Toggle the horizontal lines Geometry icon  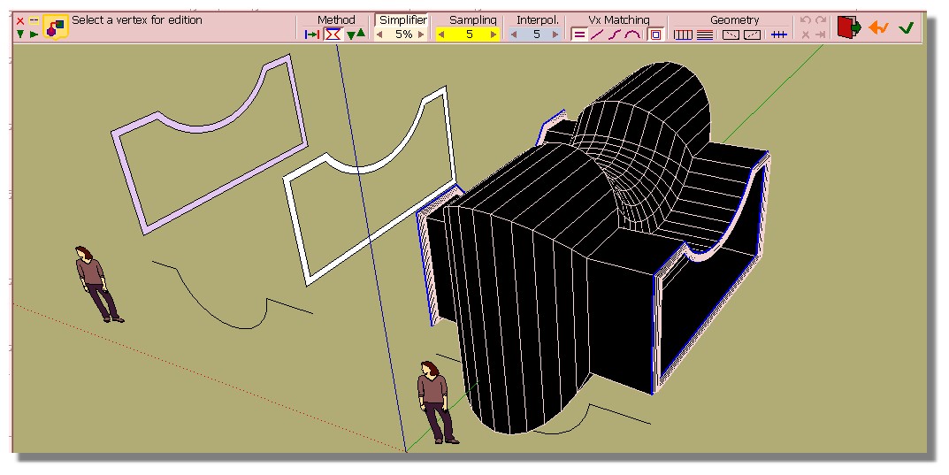coord(705,35)
